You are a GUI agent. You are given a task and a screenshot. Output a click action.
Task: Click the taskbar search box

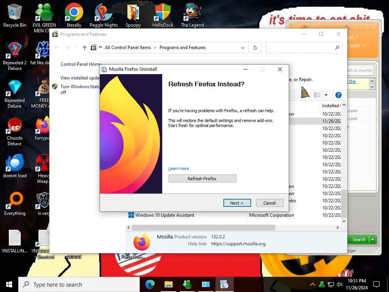(79, 284)
